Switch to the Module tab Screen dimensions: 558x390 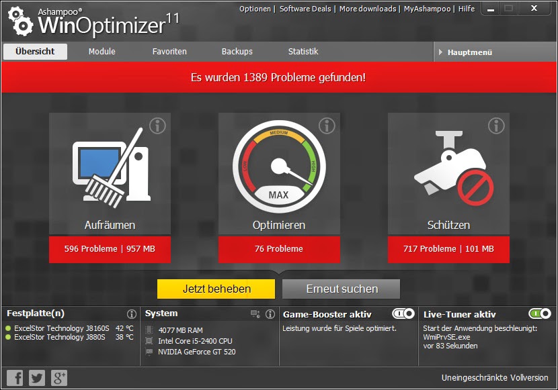[x=102, y=52]
